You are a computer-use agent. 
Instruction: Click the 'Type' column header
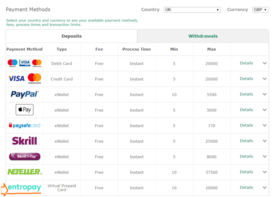[x=62, y=49]
